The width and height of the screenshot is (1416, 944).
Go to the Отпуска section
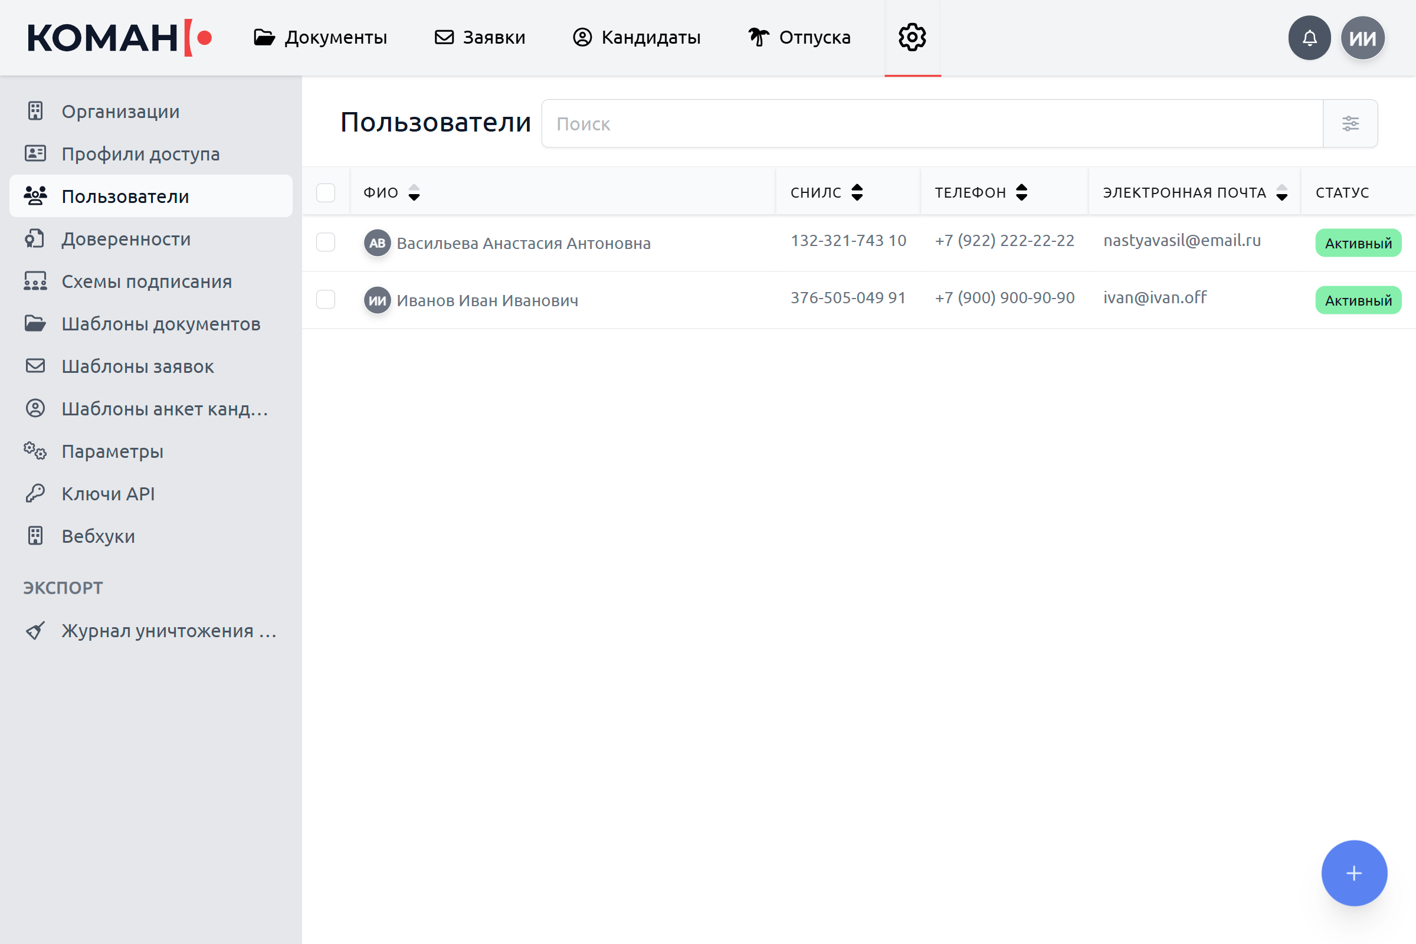click(799, 37)
